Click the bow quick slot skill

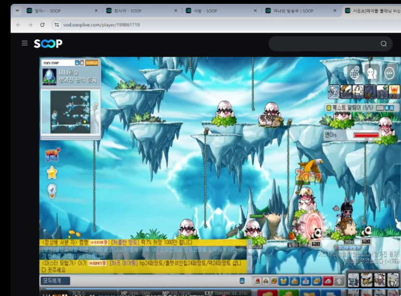(x=393, y=280)
